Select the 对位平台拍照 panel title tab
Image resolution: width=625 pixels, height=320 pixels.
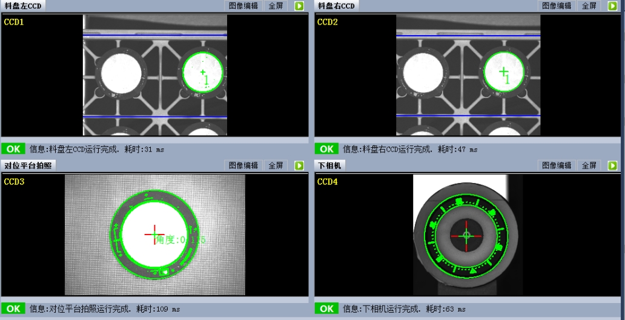[x=28, y=165]
